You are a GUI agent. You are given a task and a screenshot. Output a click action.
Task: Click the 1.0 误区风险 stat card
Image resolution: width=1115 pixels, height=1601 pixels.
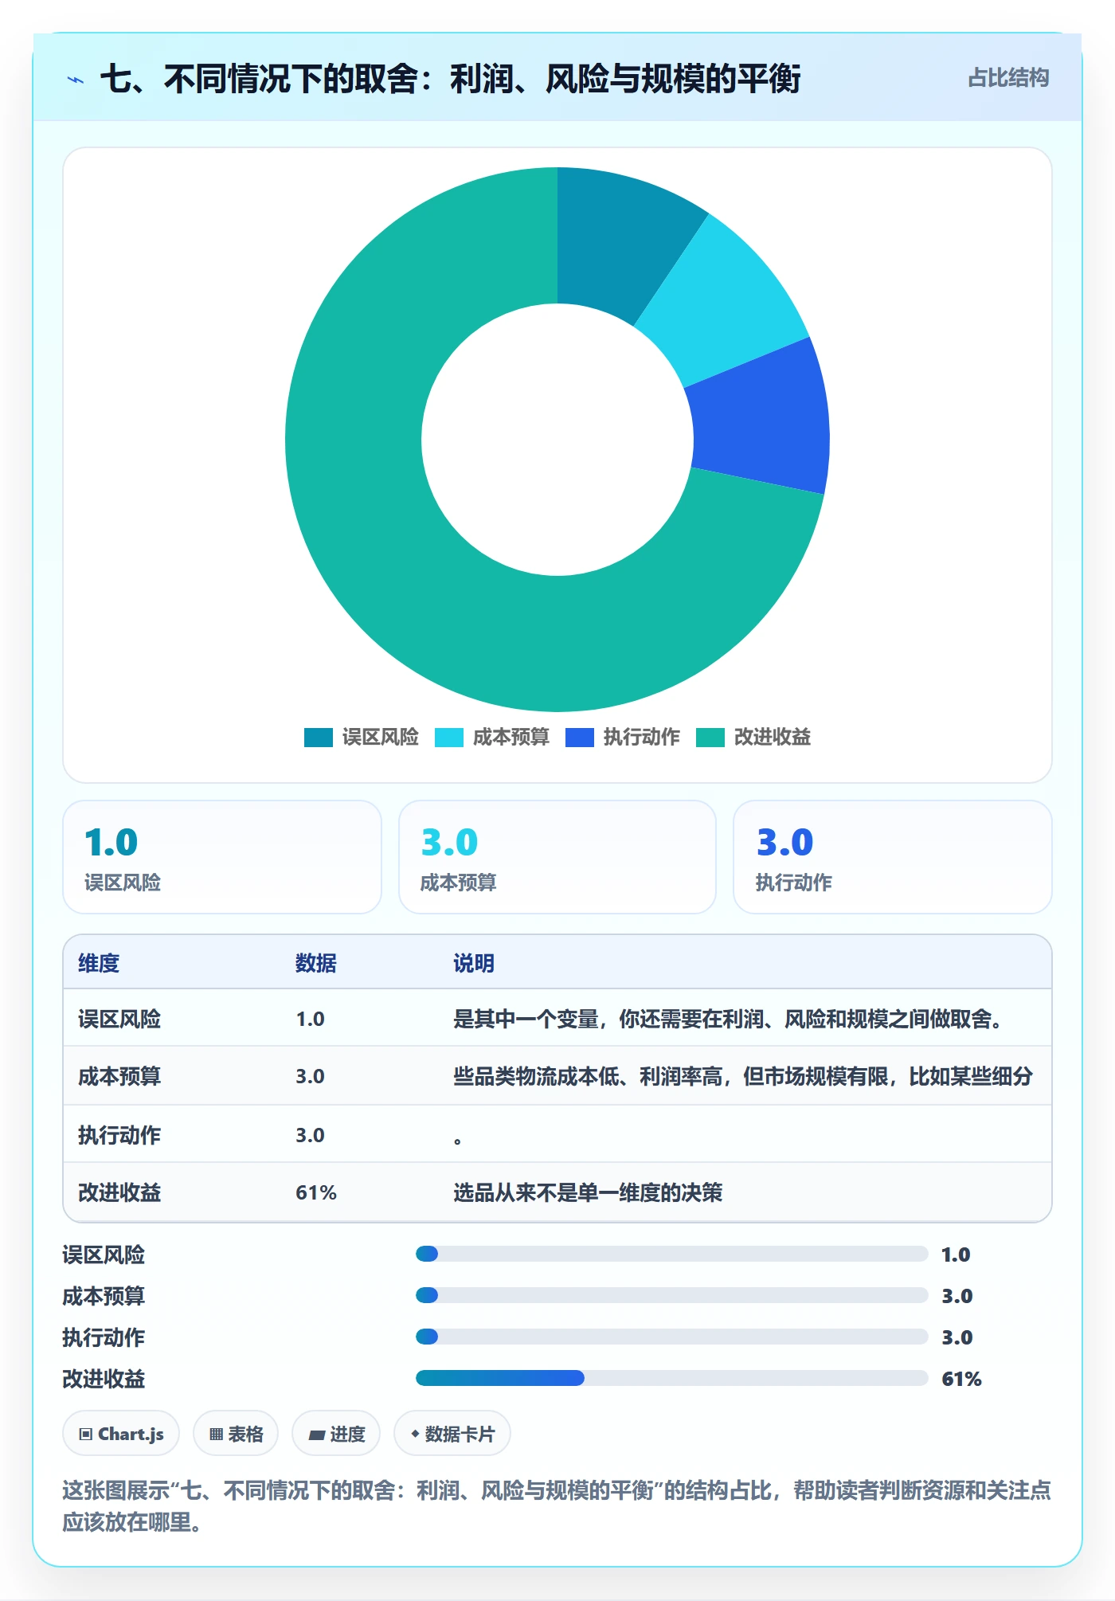coord(222,857)
